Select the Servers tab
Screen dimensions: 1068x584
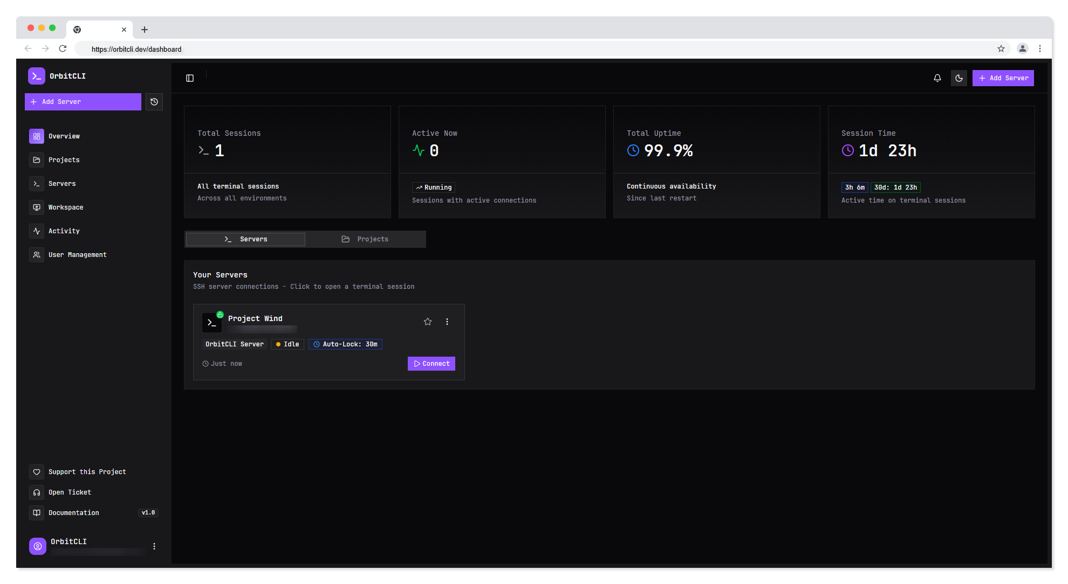point(245,239)
